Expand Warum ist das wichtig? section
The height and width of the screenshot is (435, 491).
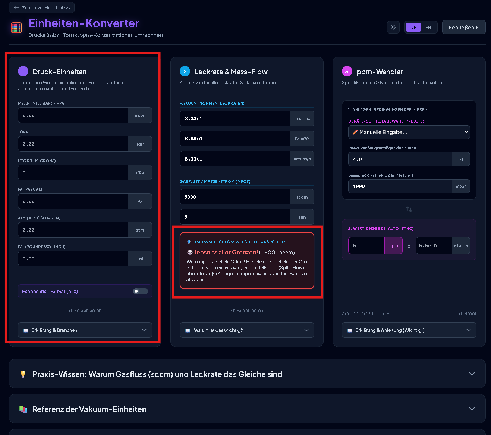point(247,330)
